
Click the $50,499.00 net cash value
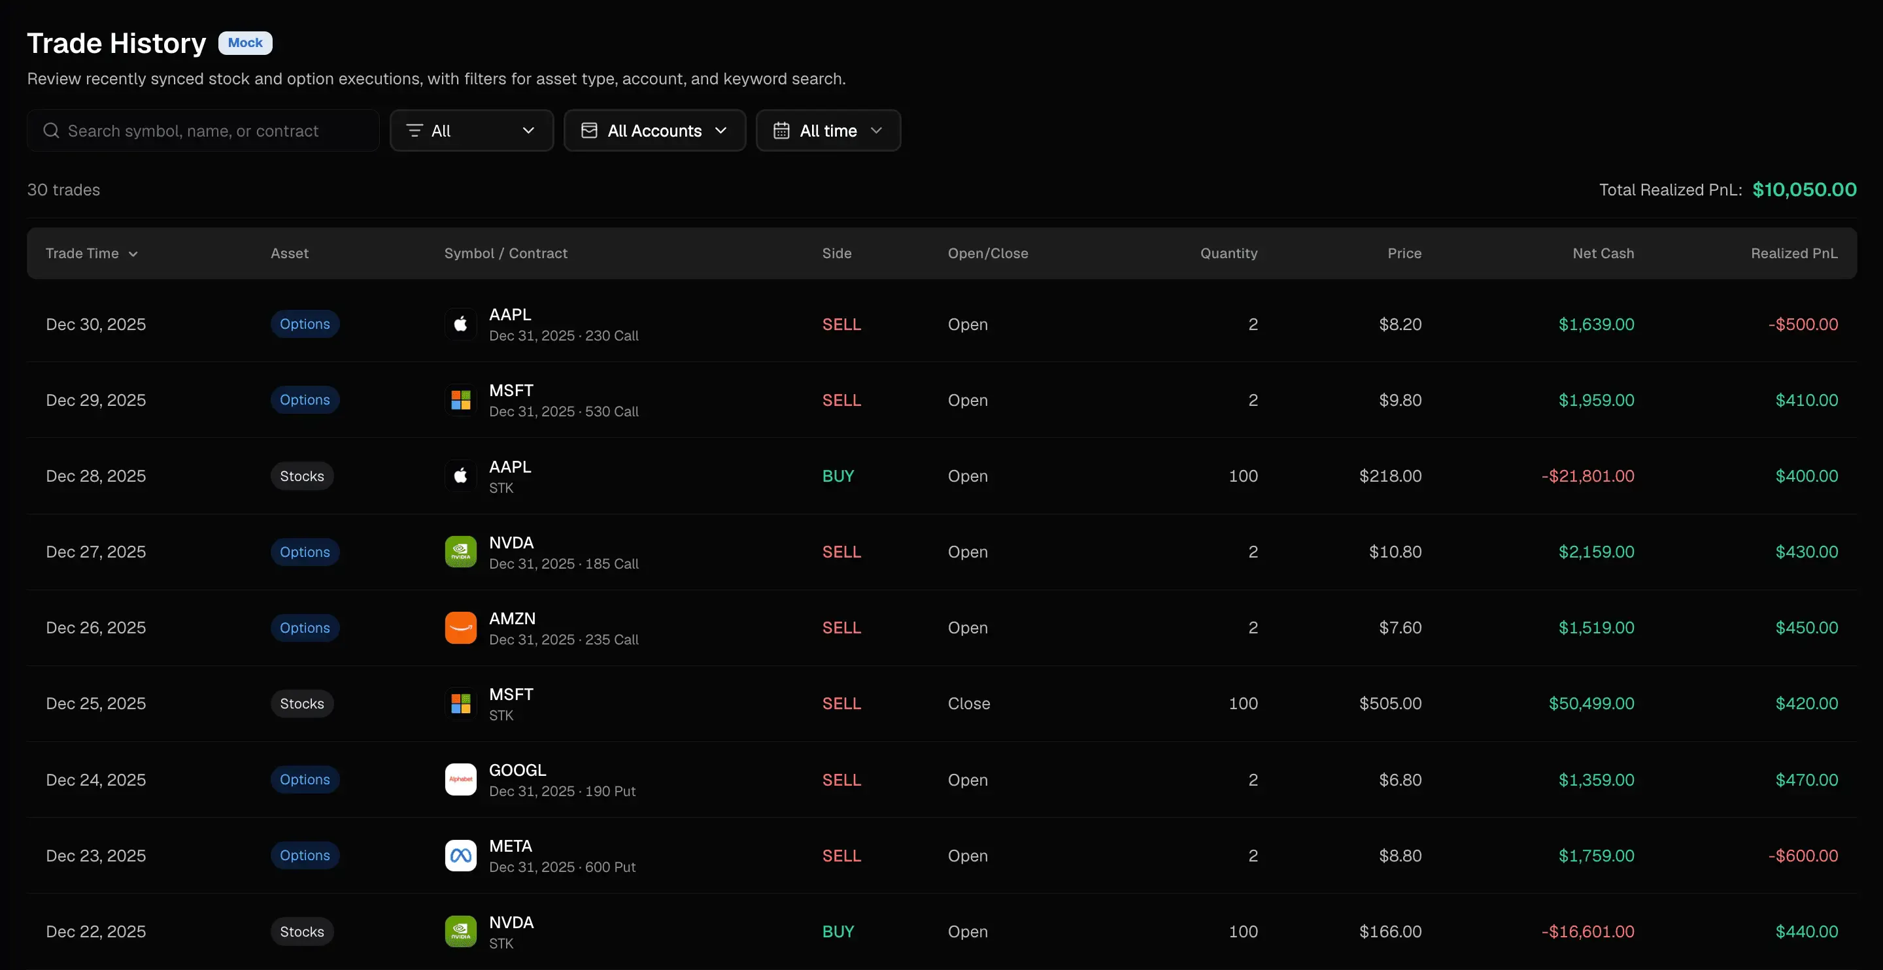pos(1591,703)
